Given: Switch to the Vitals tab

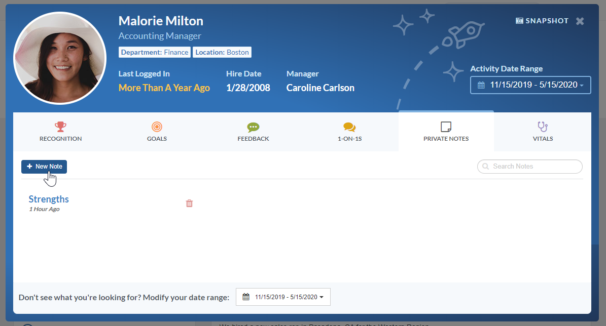Looking at the screenshot, I should (x=543, y=132).
